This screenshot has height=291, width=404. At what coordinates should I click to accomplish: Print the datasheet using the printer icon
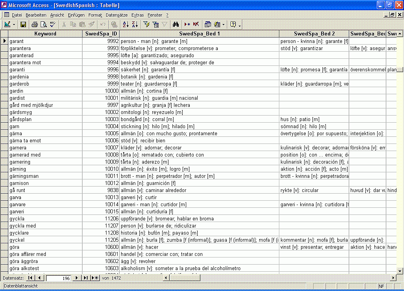point(35,24)
